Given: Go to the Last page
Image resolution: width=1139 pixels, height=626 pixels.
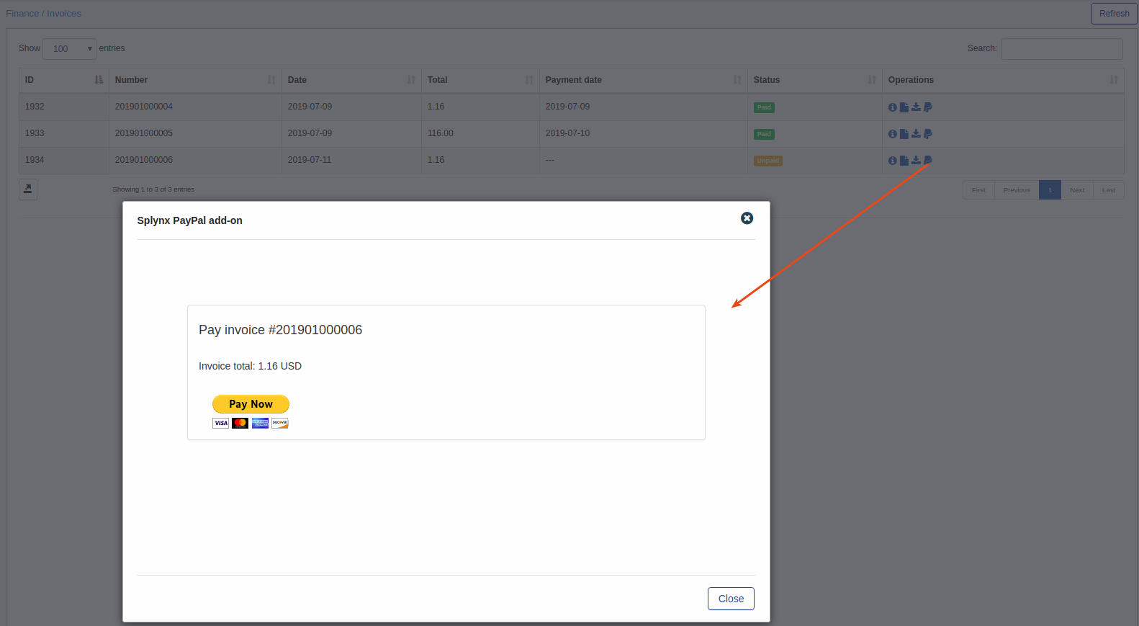Looking at the screenshot, I should (x=1109, y=190).
